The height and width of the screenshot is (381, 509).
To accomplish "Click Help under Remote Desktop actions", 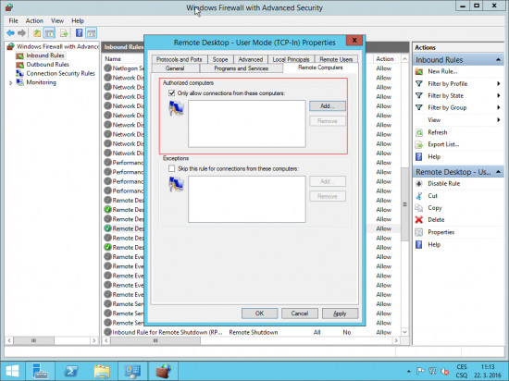I will pyautogui.click(x=434, y=244).
